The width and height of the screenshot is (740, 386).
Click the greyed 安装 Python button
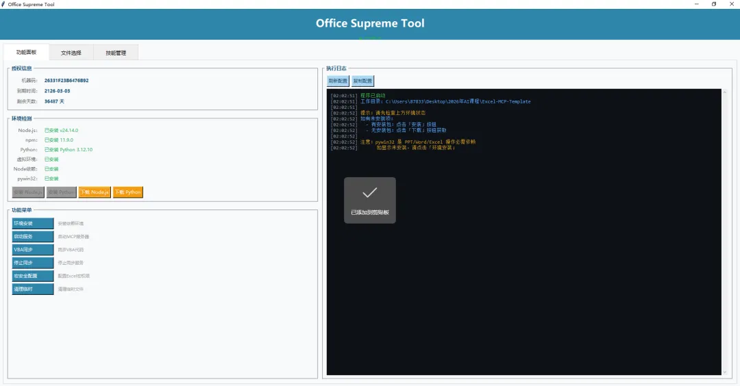[62, 192]
